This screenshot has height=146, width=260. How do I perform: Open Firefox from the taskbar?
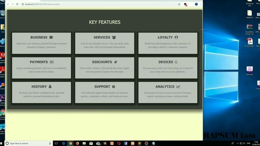point(77,143)
